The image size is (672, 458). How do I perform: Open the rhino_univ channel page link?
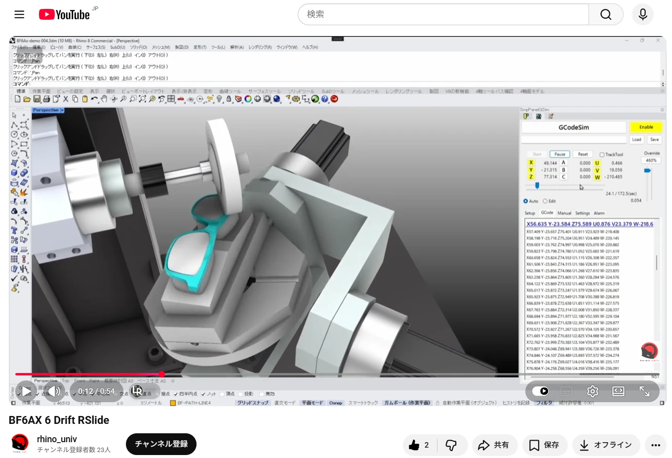tap(57, 439)
